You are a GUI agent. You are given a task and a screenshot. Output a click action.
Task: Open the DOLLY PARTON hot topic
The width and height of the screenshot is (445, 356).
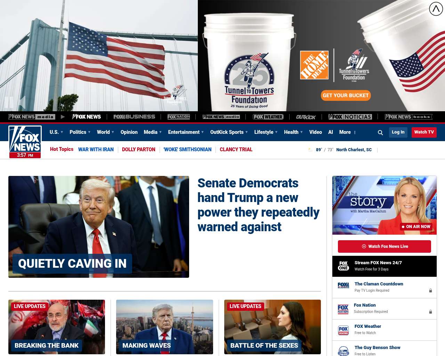pyautogui.click(x=139, y=149)
